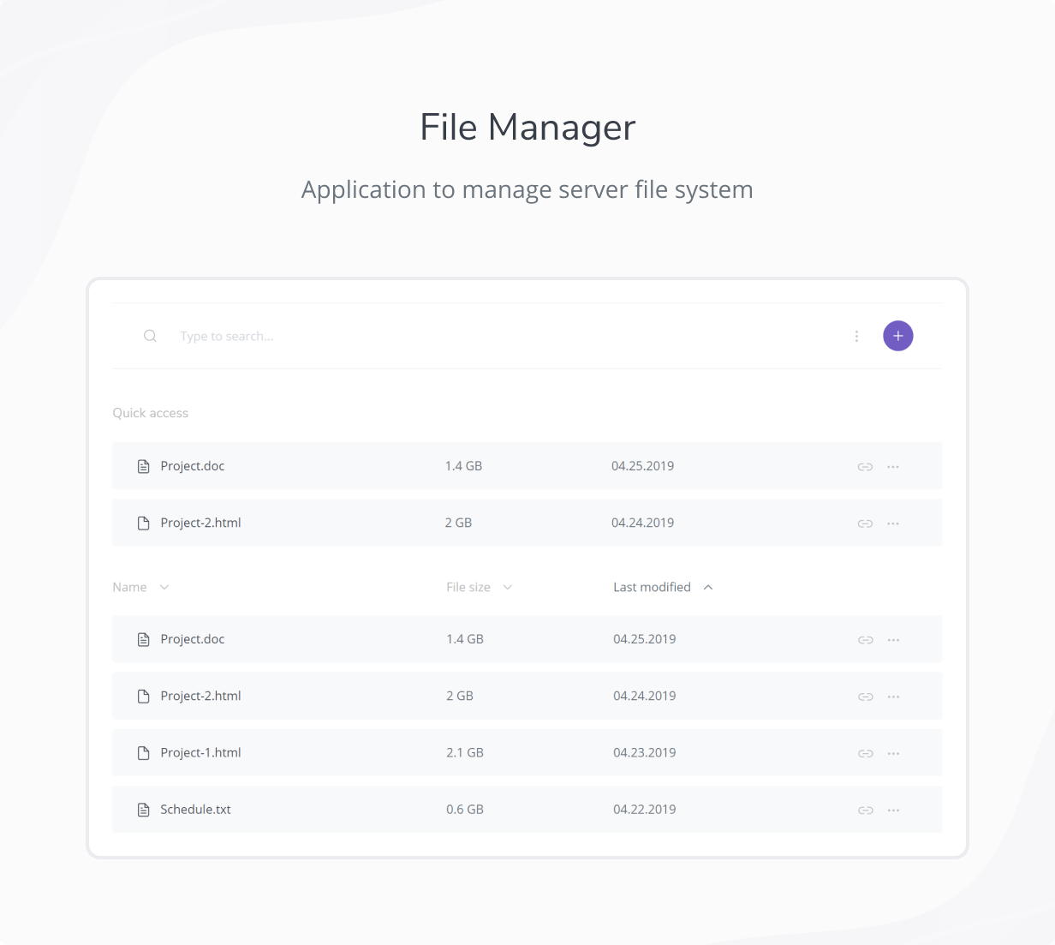
Task: Open Project-2.html from the file list
Action: (x=200, y=696)
